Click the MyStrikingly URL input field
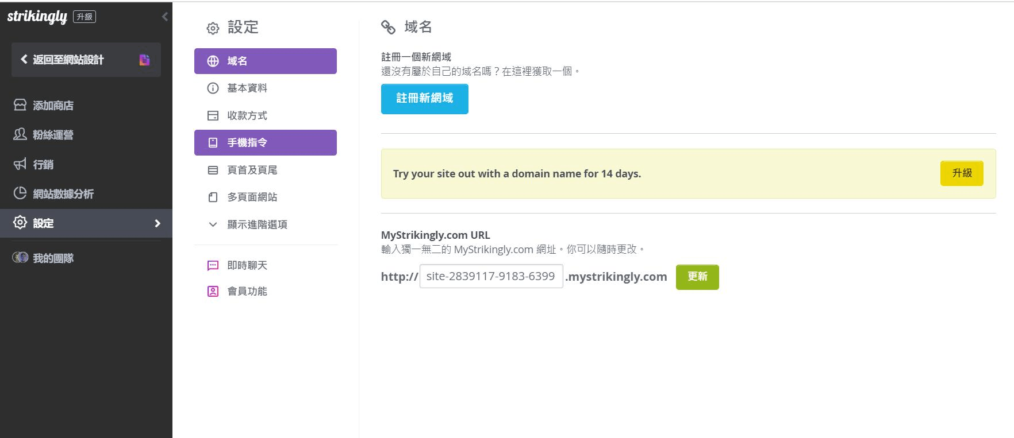The width and height of the screenshot is (1014, 438). click(491, 276)
